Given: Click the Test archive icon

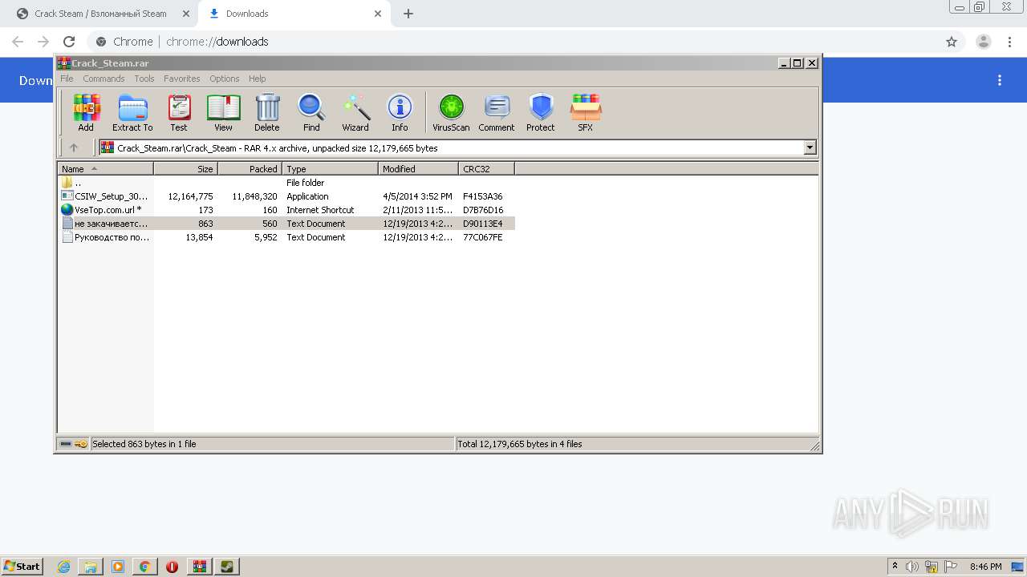Looking at the screenshot, I should 179,112.
